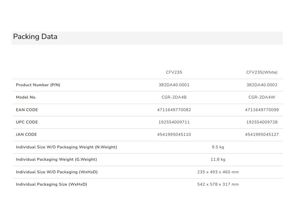Select EAN code 4711649770082
Image resolution: width=294 pixels, height=220 pixels.
(174, 110)
